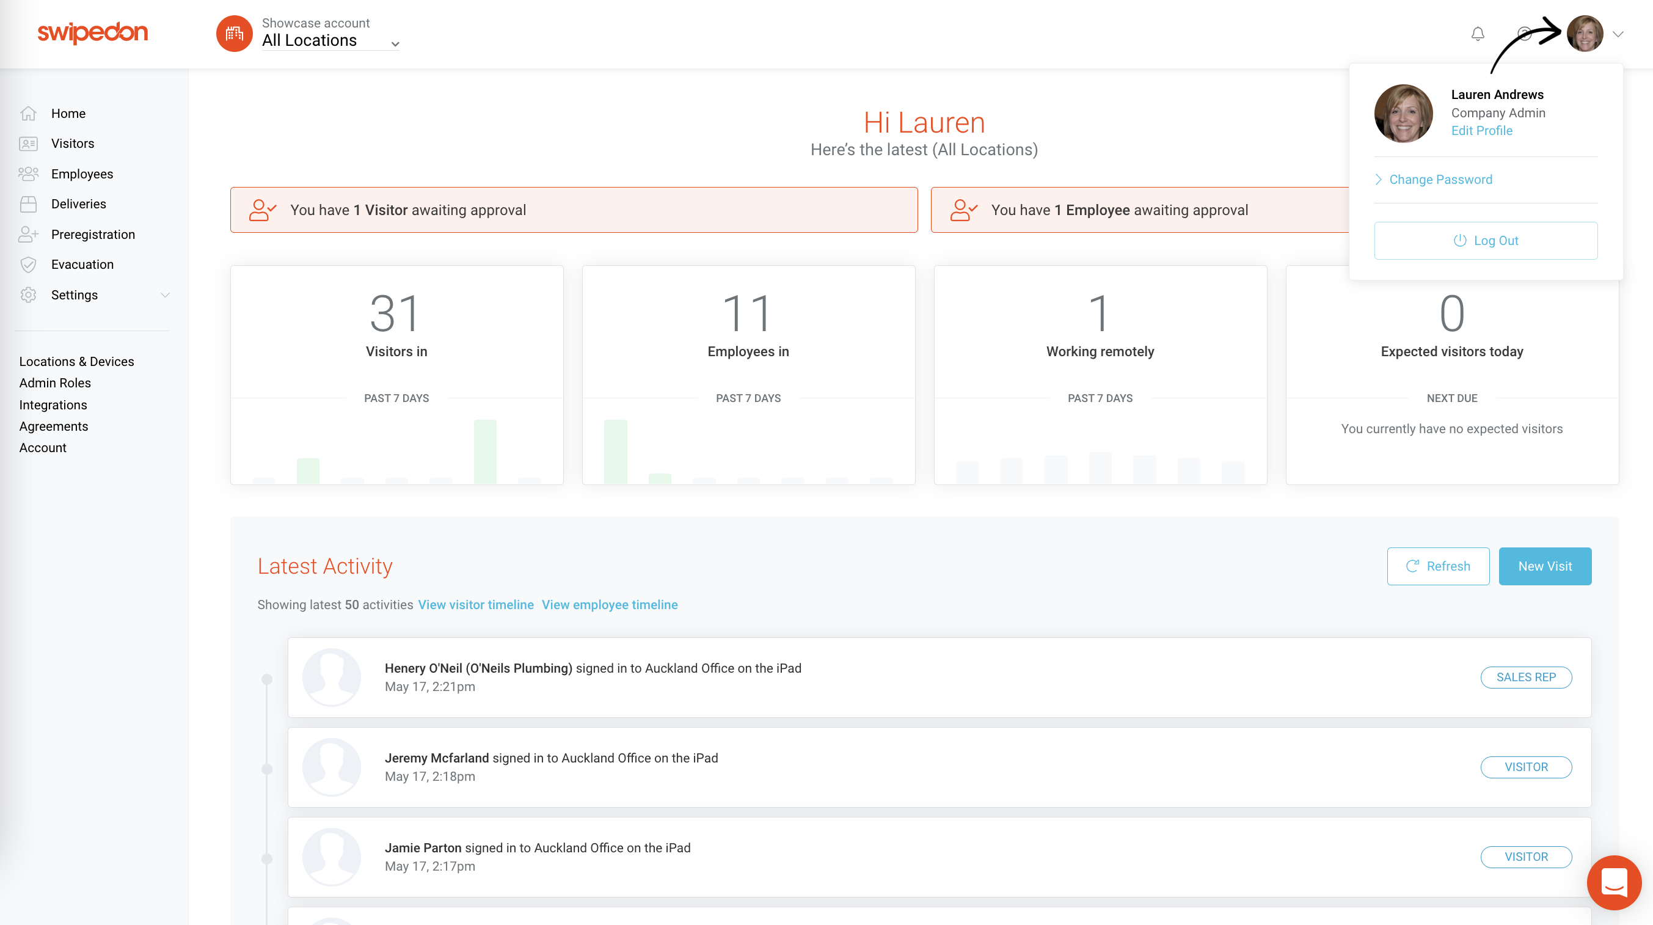Open Account settings

click(x=43, y=448)
